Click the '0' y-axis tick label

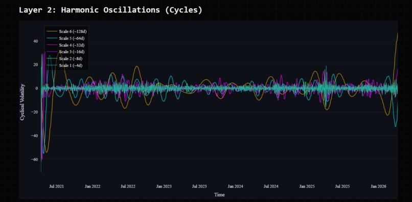37,88
